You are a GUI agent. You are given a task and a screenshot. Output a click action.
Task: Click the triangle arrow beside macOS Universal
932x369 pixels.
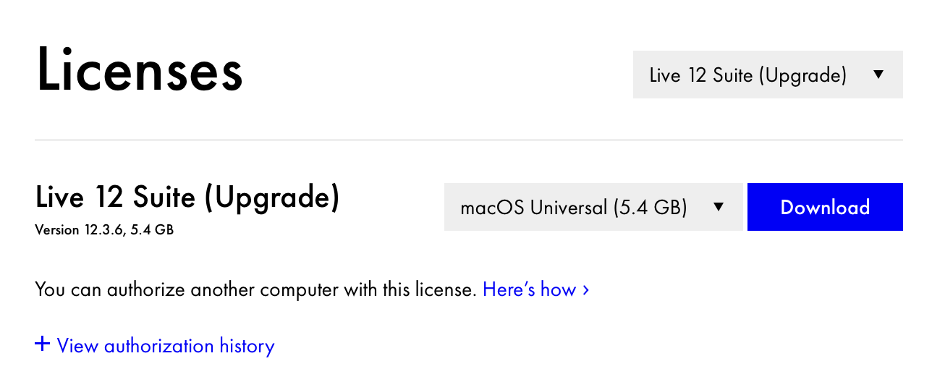719,208
